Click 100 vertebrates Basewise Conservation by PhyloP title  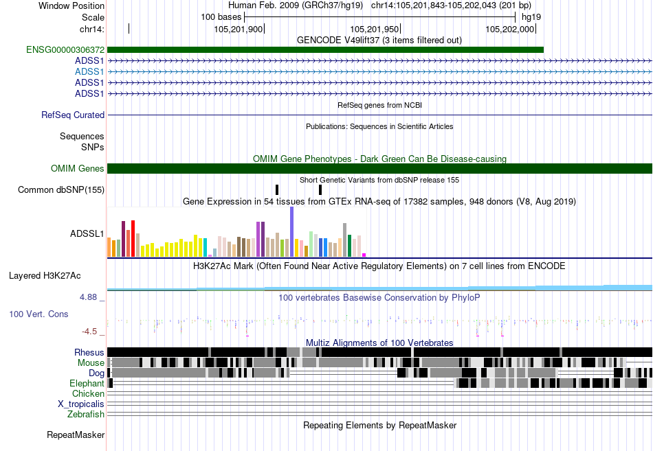[x=379, y=297]
